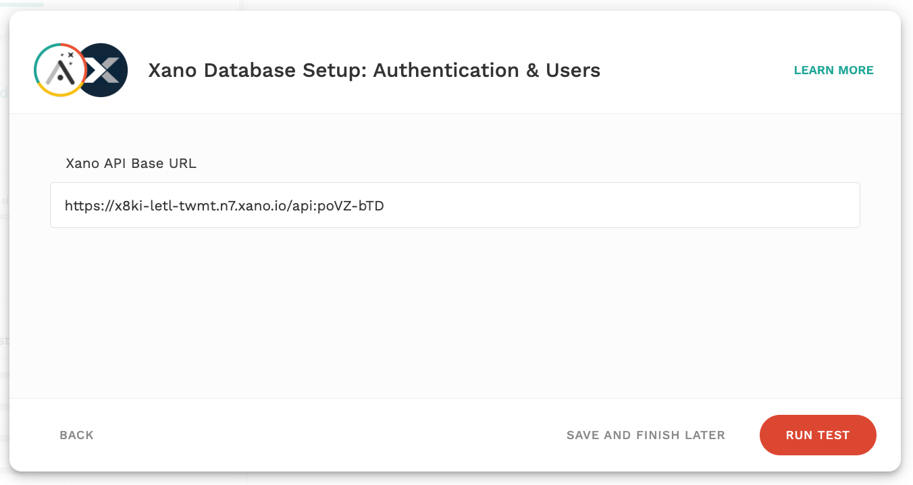Screen dimensions: 913x485
Task: Click 'Authentication & Users' in the heading
Action: 486,70
